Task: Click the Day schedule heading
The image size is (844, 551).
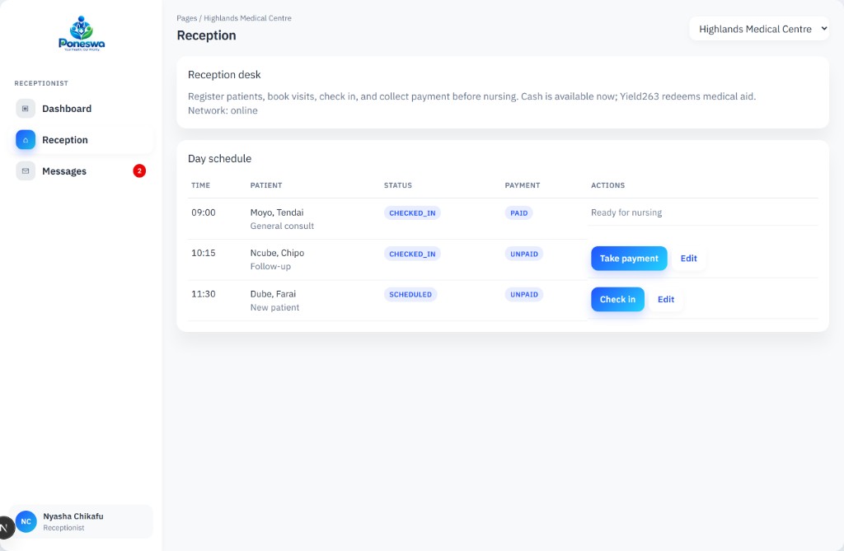Action: tap(219, 159)
